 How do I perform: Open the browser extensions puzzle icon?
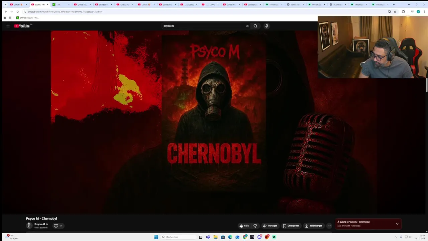click(403, 12)
